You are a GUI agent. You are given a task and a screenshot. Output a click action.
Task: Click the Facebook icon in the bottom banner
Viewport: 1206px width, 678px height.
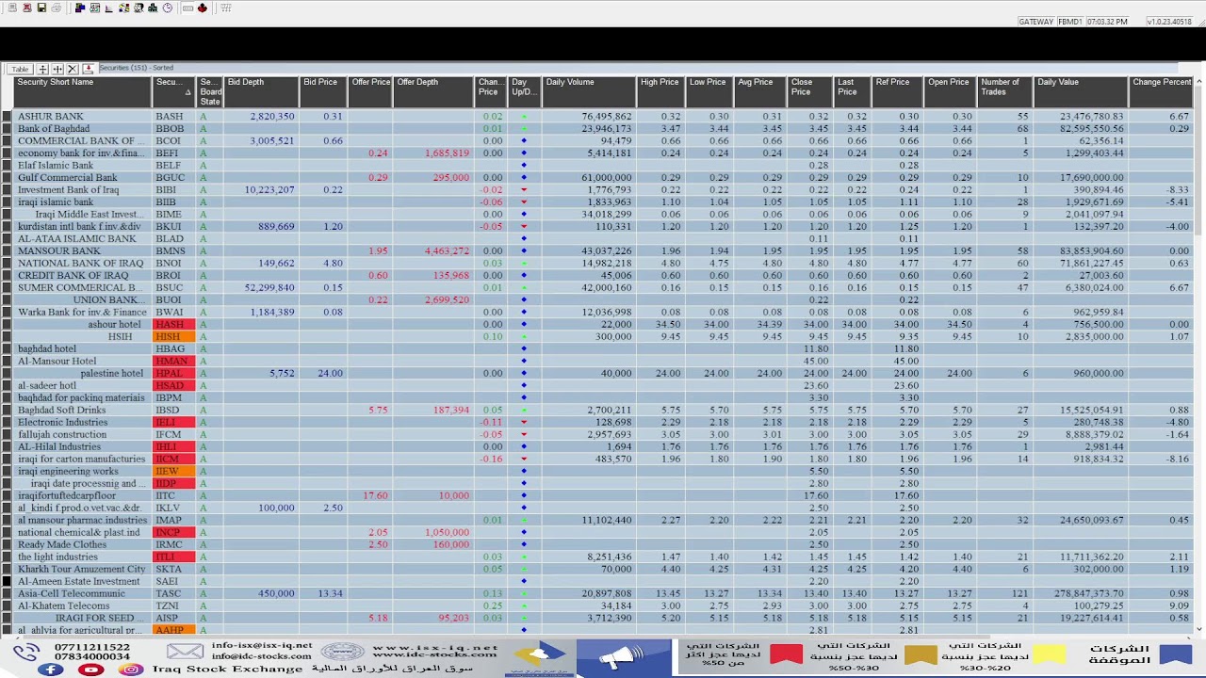pyautogui.click(x=51, y=670)
